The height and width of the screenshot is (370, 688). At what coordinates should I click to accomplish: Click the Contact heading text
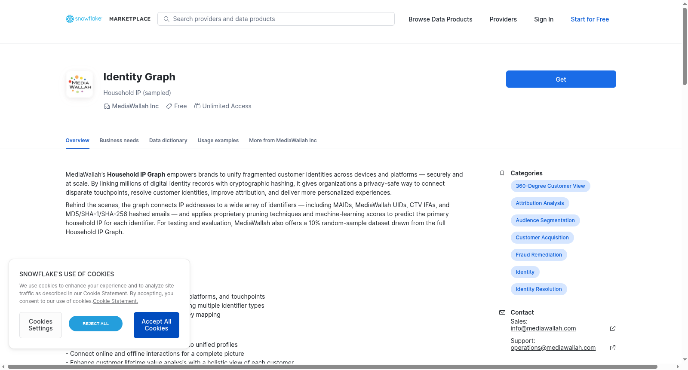522,312
